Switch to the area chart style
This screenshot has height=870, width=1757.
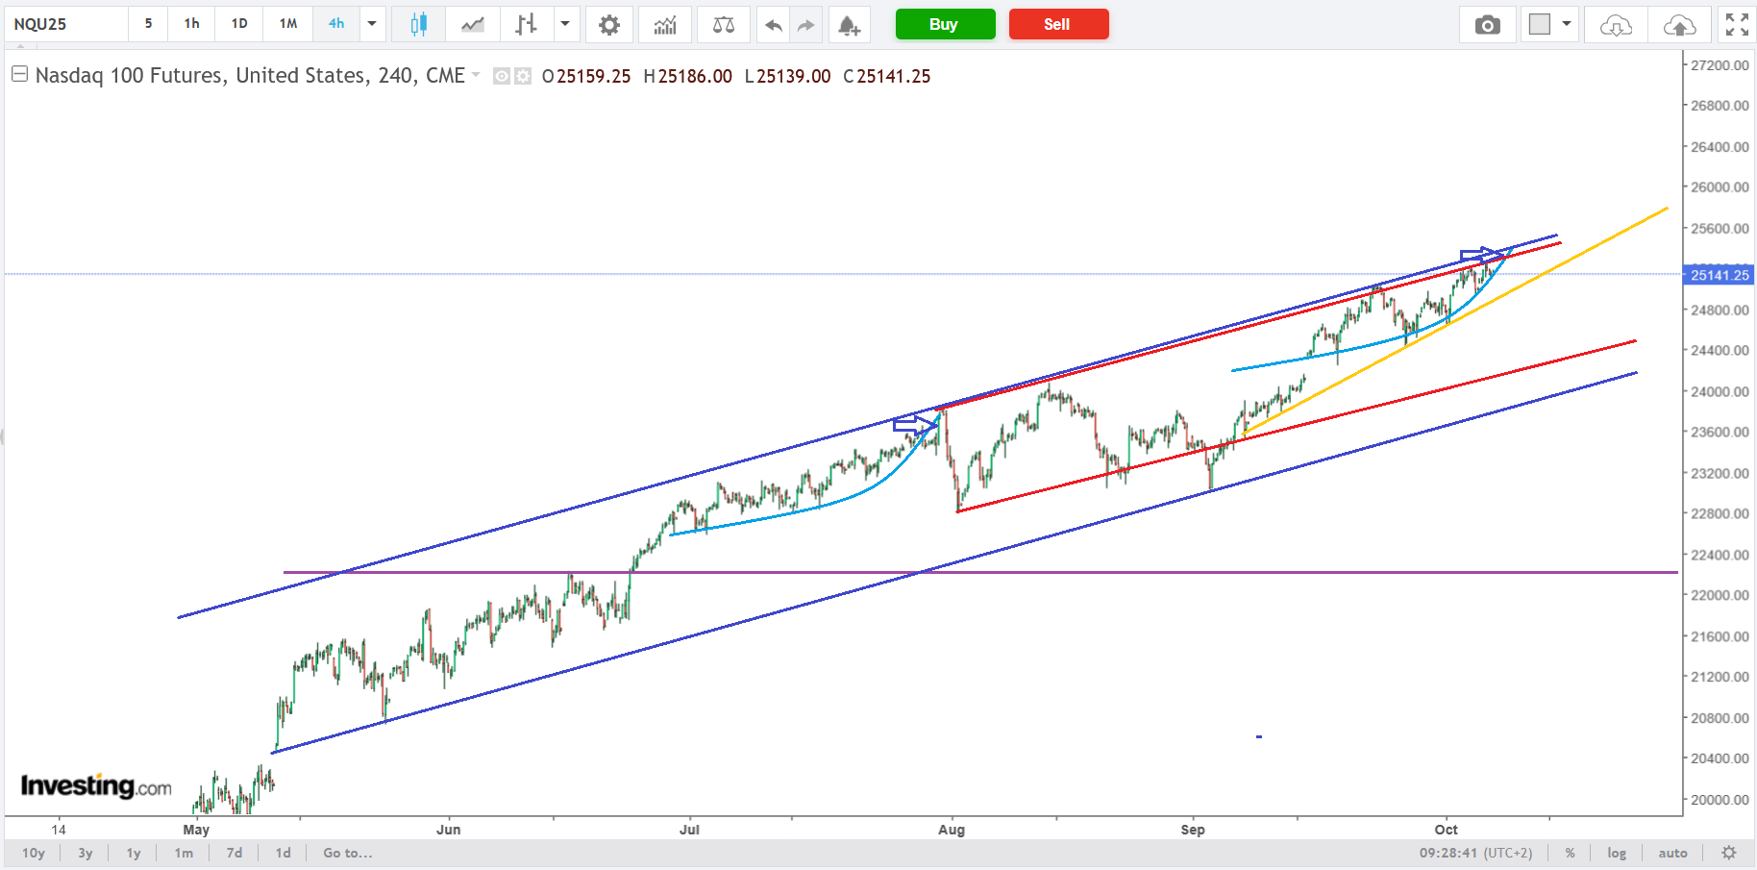tap(472, 25)
